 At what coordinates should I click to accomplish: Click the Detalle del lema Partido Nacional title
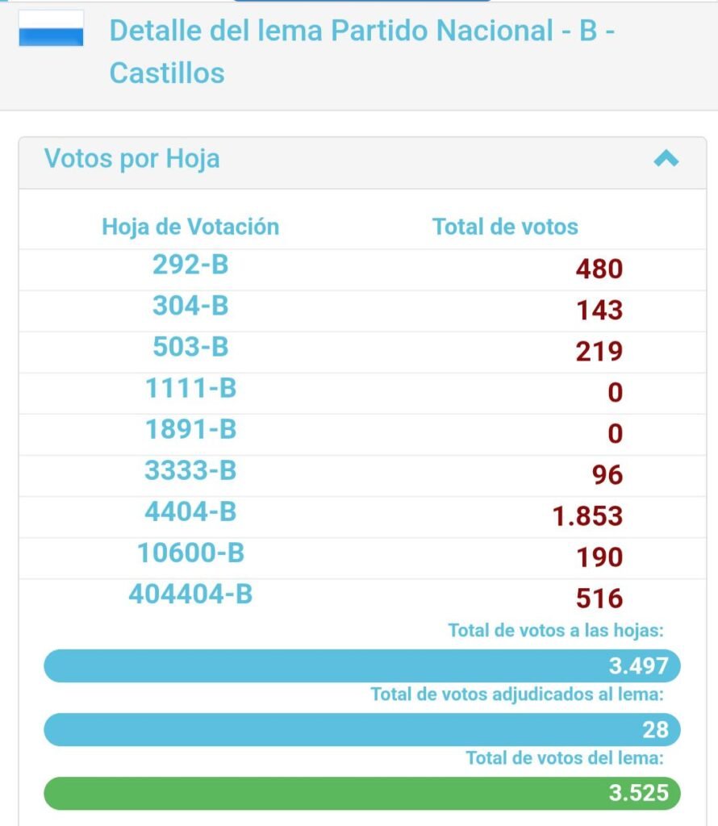(362, 52)
